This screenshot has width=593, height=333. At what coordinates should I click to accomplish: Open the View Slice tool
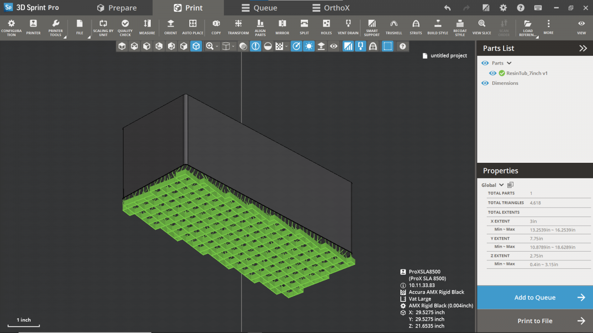pyautogui.click(x=481, y=27)
